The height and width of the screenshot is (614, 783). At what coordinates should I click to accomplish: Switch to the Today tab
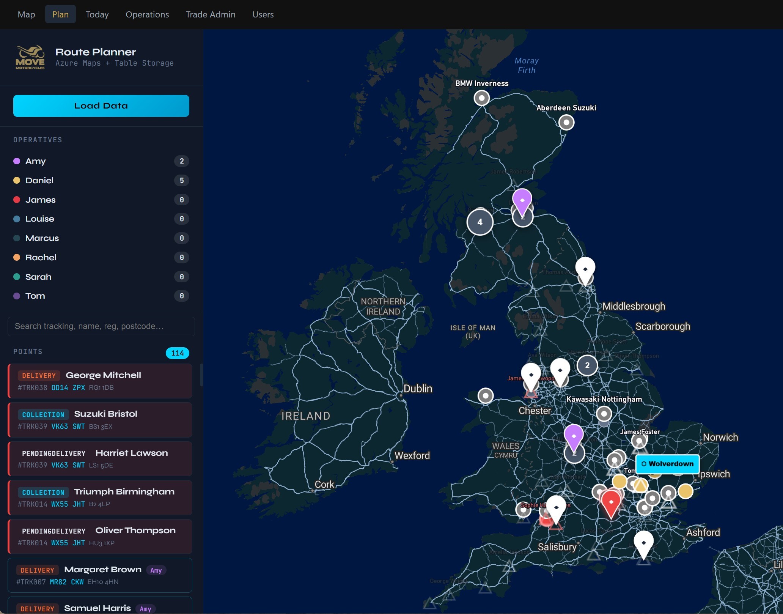coord(97,14)
